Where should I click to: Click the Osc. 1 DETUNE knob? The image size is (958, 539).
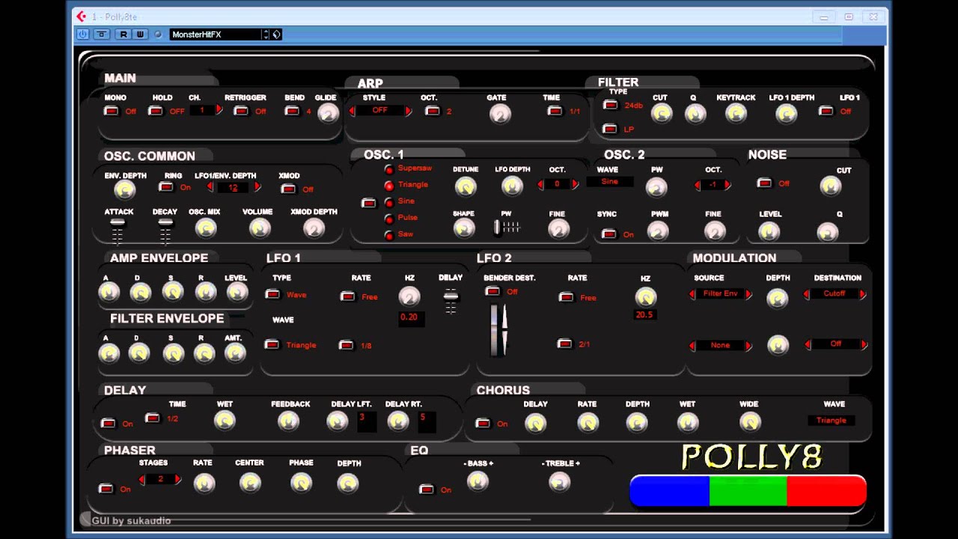[466, 186]
